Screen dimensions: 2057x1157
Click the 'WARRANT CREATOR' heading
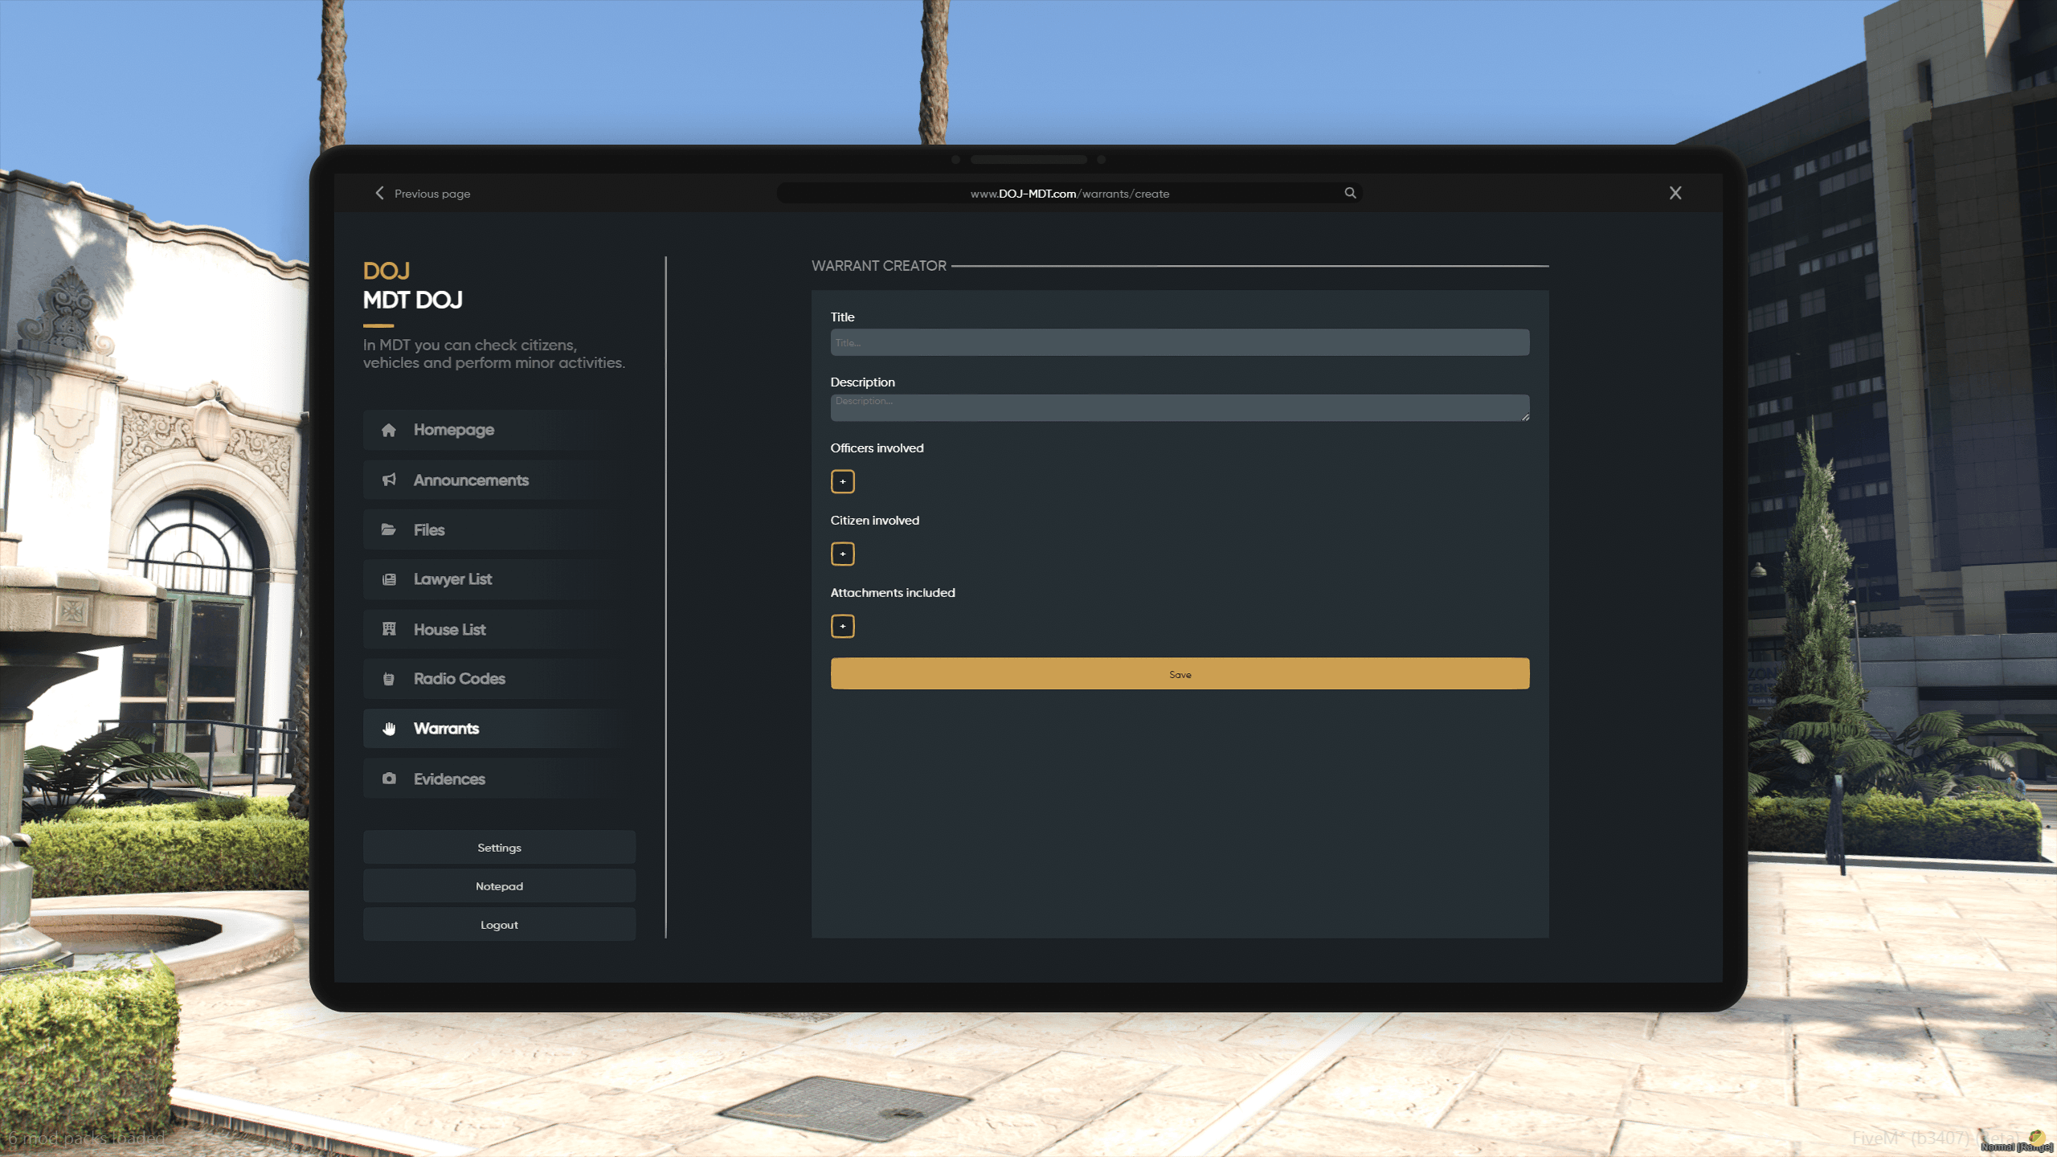pos(879,266)
